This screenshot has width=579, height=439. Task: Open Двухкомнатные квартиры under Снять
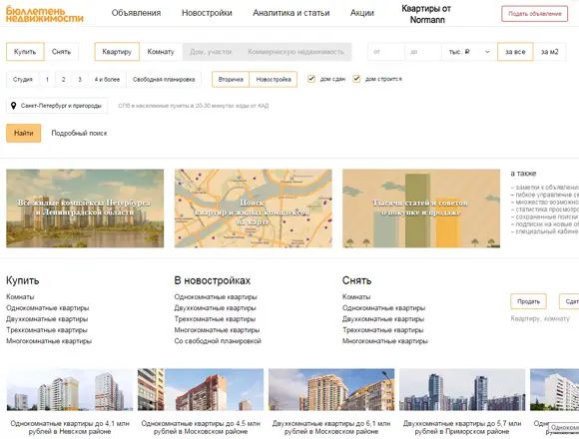point(383,319)
